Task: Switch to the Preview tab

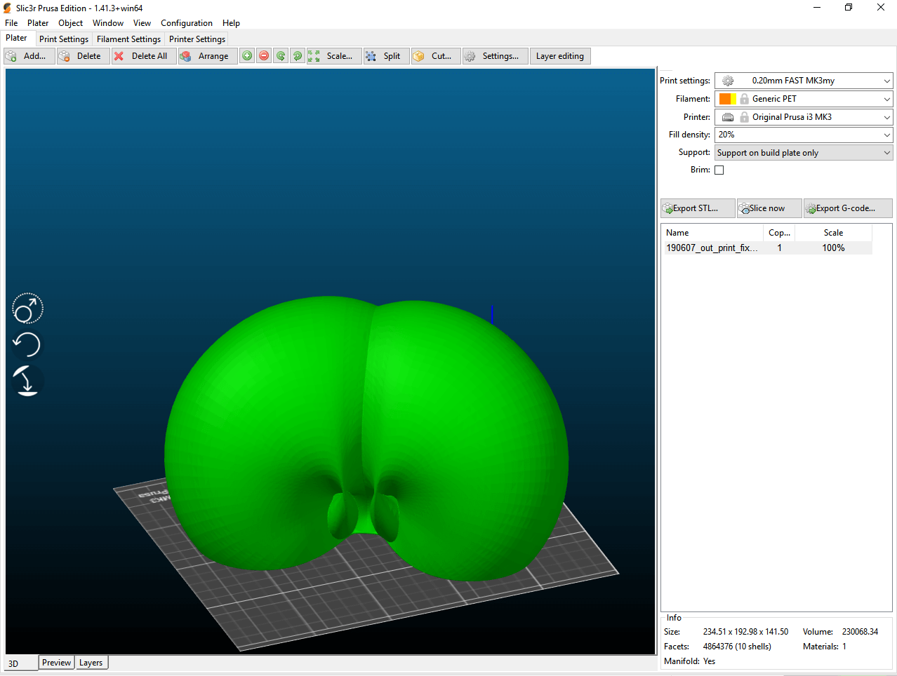Action: pos(56,663)
